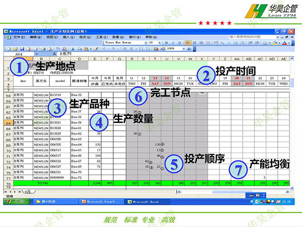Click the Save icon in the standard toolbar

click(x=23, y=48)
